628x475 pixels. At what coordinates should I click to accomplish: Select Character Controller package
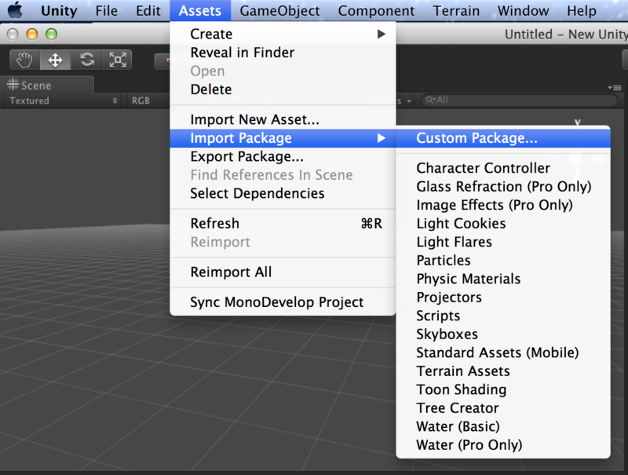(x=483, y=168)
